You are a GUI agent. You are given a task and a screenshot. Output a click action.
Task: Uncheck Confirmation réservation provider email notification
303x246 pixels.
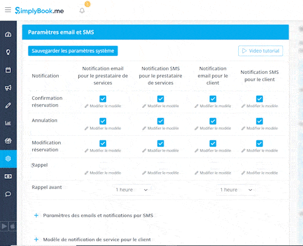click(103, 99)
